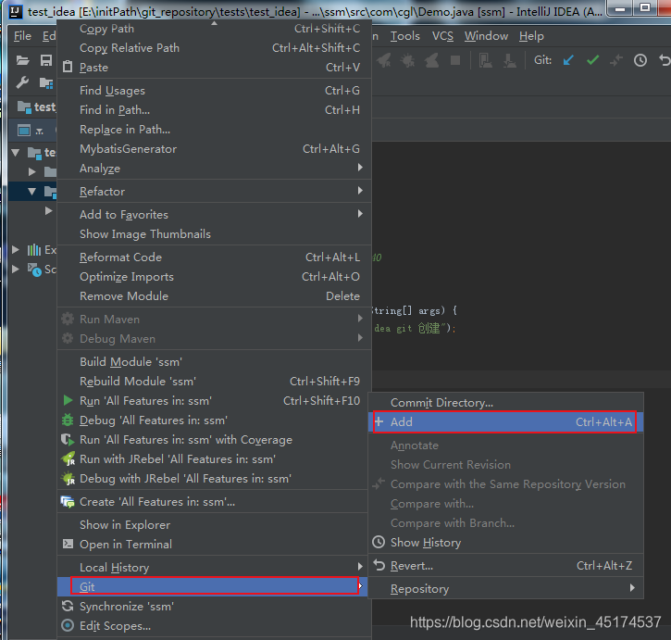The image size is (671, 640).
Task: Choose Show in Explorer entry
Action: pos(214,525)
